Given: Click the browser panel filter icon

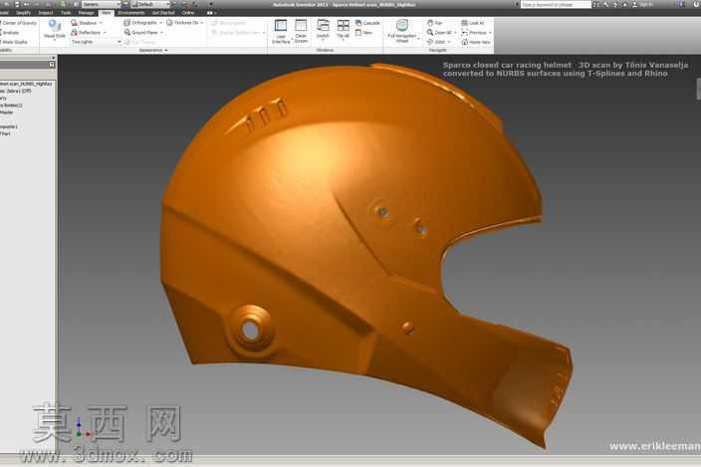Looking at the screenshot, I should 52,65.
